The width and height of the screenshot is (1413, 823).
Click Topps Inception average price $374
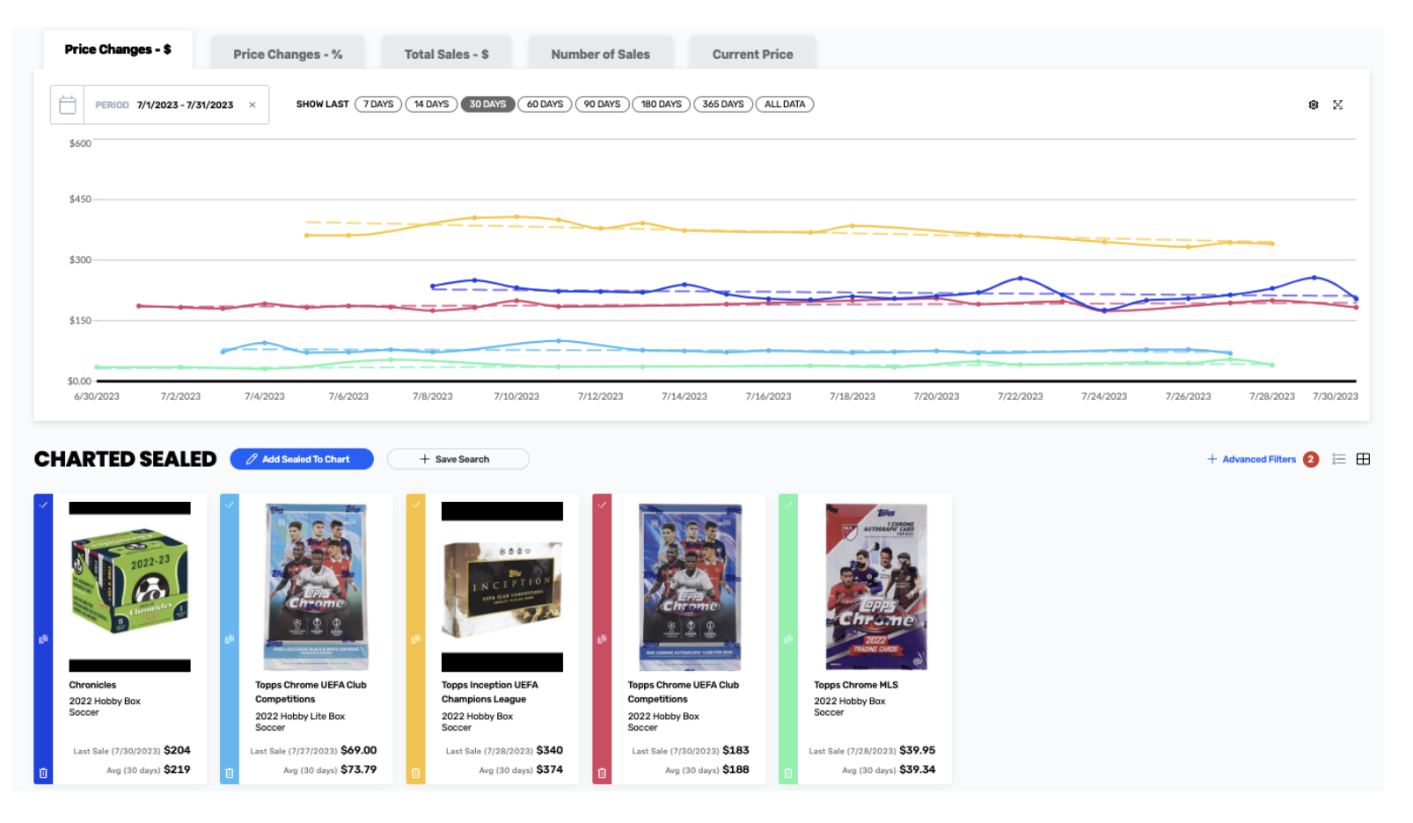[x=550, y=769]
